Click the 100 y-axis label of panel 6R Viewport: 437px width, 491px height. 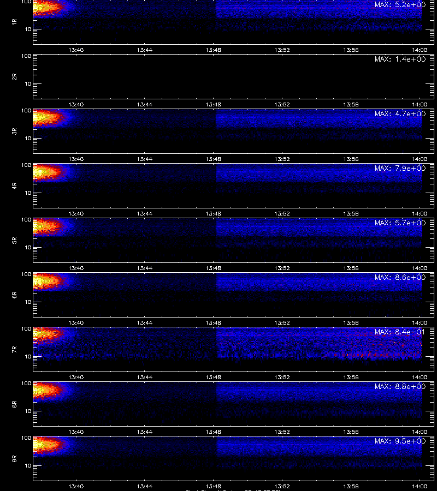pos(26,274)
